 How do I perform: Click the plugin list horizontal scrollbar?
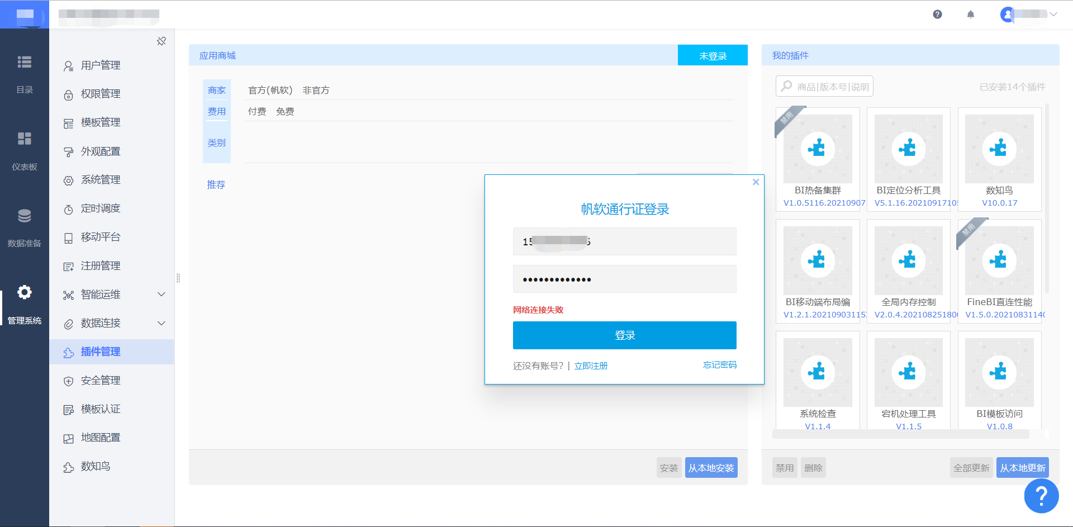(x=901, y=434)
